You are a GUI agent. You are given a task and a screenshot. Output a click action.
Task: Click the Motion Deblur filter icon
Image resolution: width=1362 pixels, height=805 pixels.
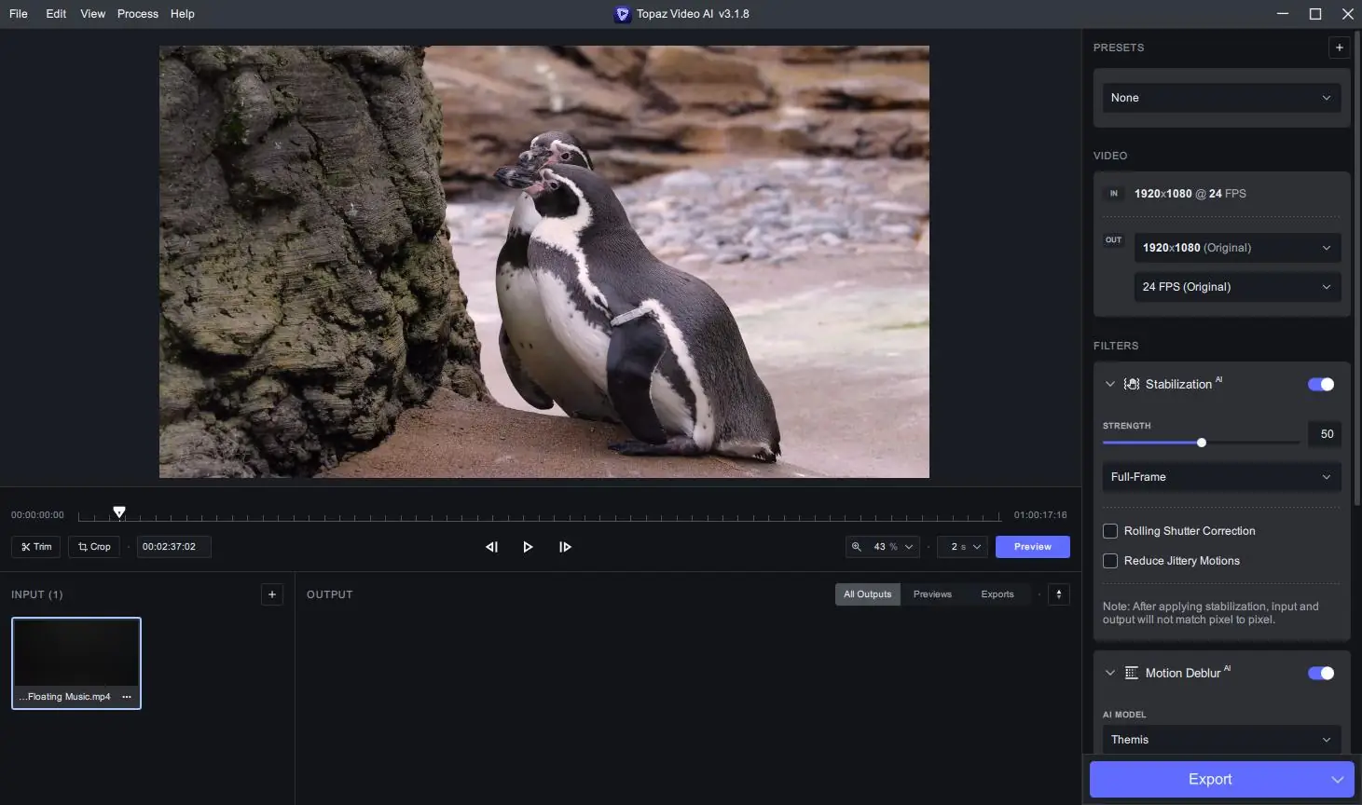(x=1132, y=673)
